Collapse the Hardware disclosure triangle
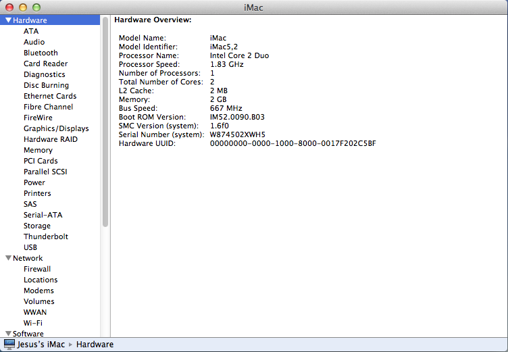The height and width of the screenshot is (352, 508). (x=8, y=20)
